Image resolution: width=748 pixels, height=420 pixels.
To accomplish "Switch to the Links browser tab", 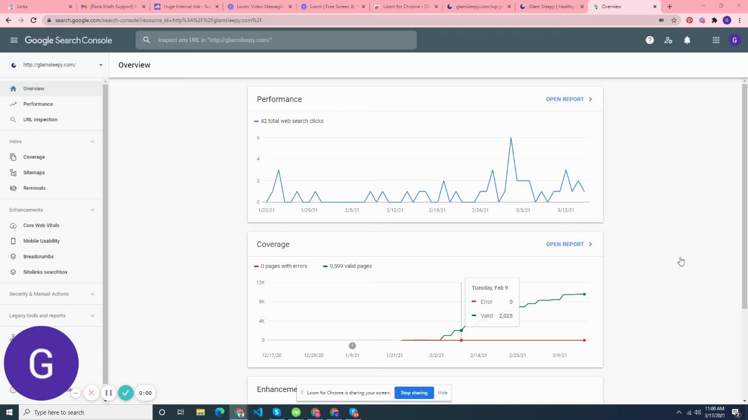I will click(x=39, y=6).
